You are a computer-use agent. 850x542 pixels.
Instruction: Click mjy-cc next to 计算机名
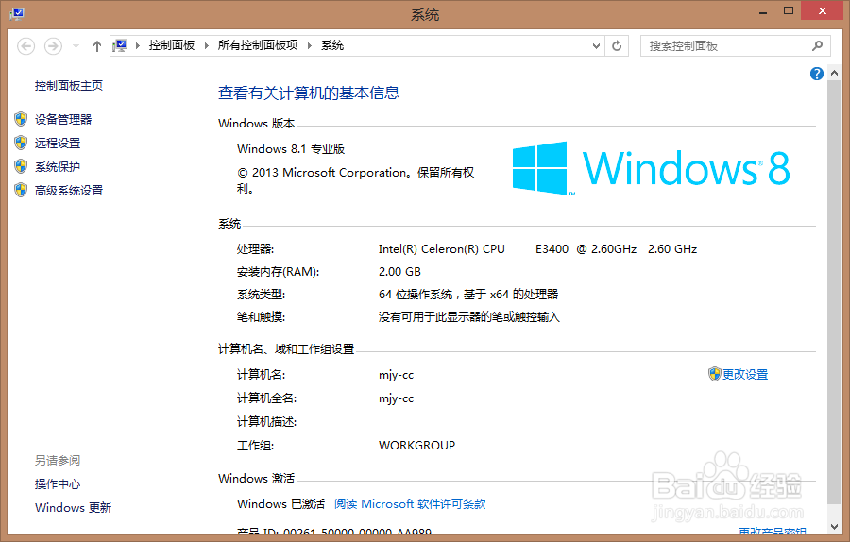(397, 375)
